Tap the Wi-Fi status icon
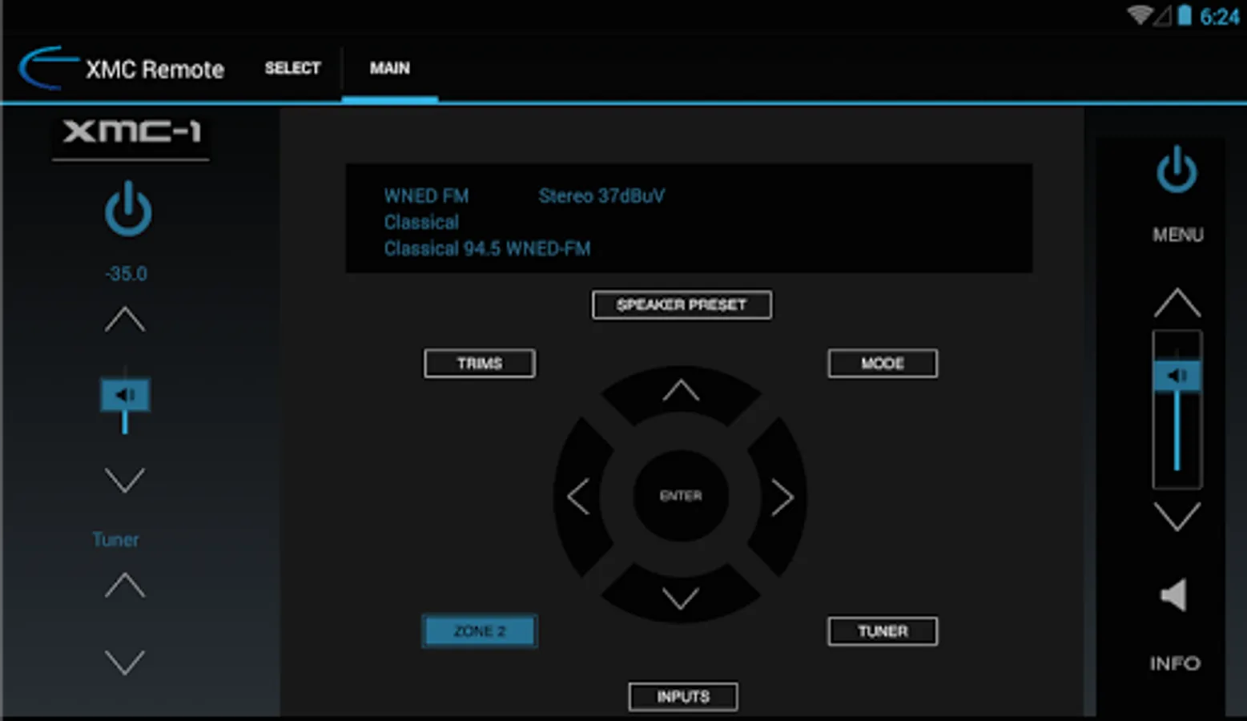 click(1139, 15)
